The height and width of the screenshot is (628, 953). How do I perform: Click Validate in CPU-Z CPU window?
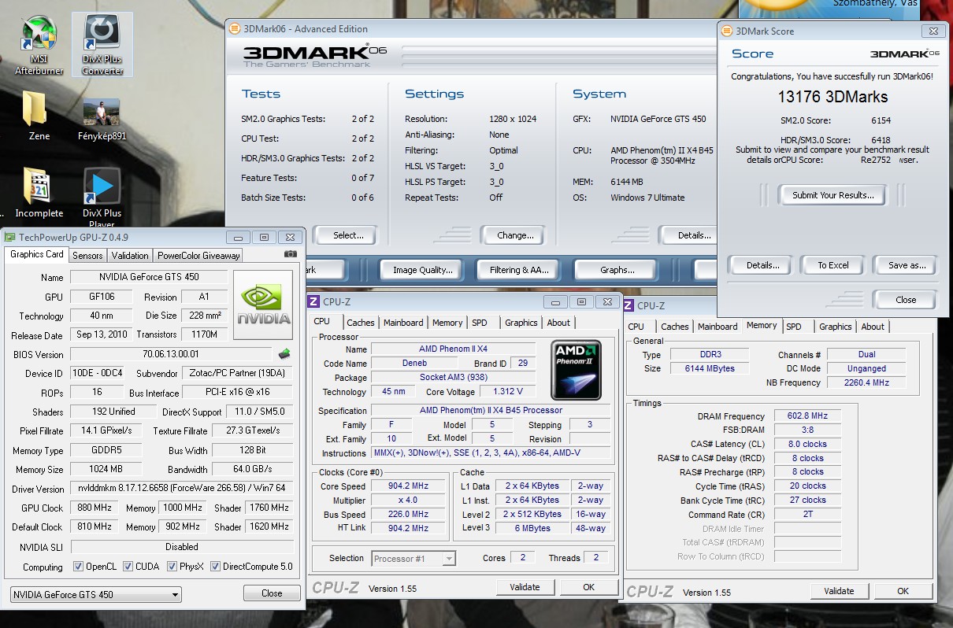point(525,587)
